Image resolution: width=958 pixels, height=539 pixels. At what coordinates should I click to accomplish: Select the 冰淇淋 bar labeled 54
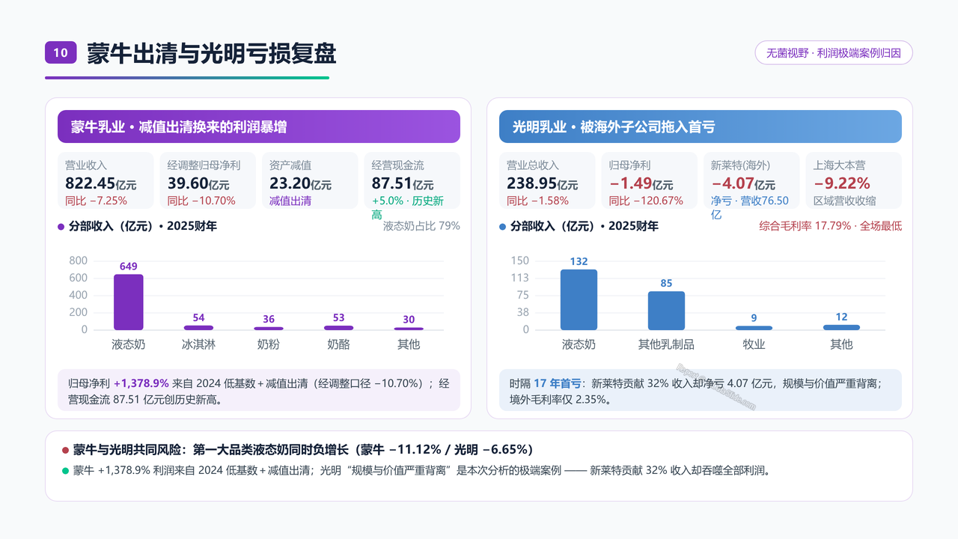(x=198, y=328)
